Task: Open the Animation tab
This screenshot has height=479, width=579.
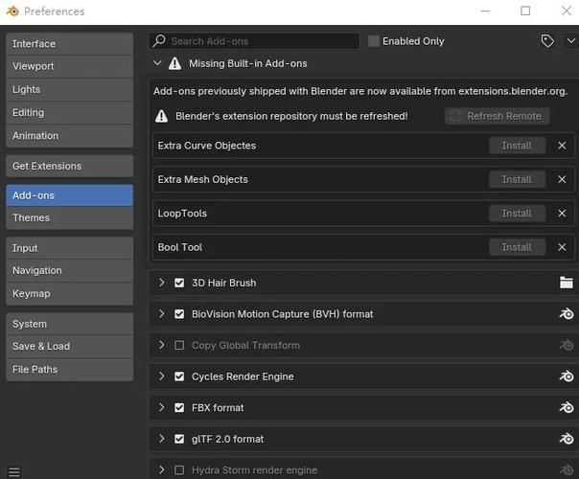Action: [x=69, y=136]
